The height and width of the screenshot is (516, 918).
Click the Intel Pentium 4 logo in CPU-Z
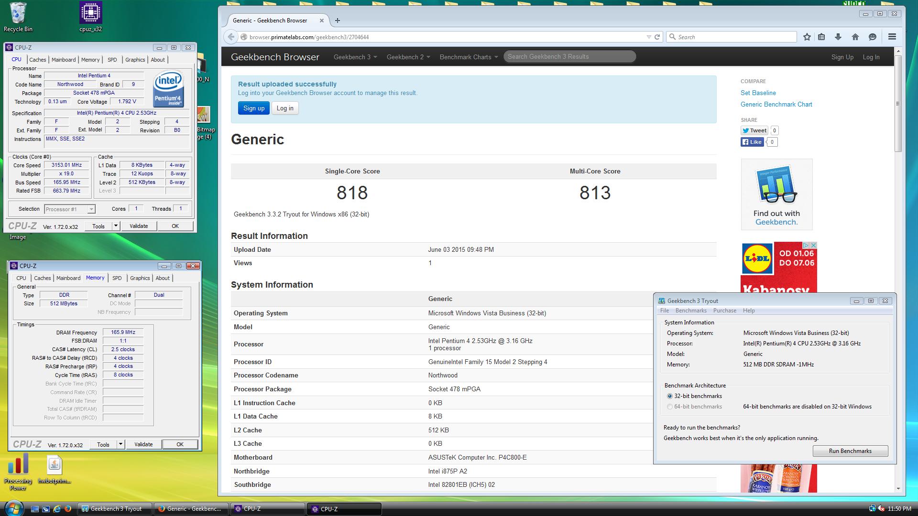pos(168,89)
